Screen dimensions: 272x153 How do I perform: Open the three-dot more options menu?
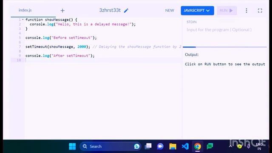tap(246, 11)
